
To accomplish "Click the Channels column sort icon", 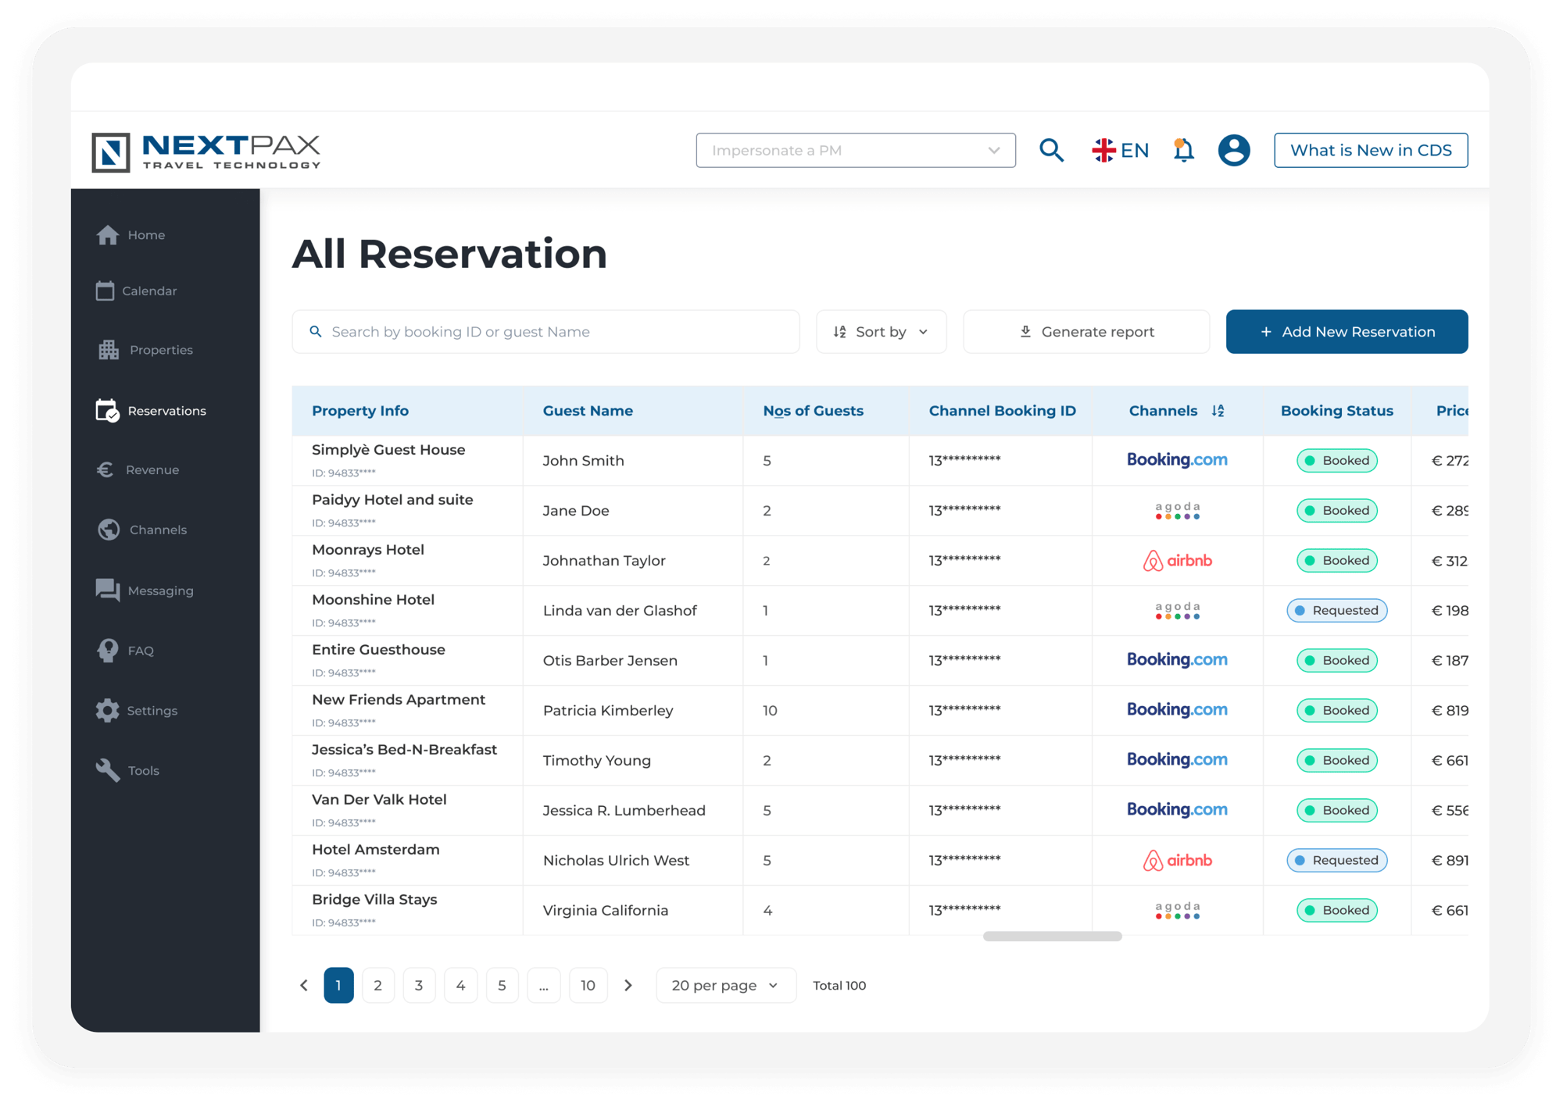I will pos(1218,411).
